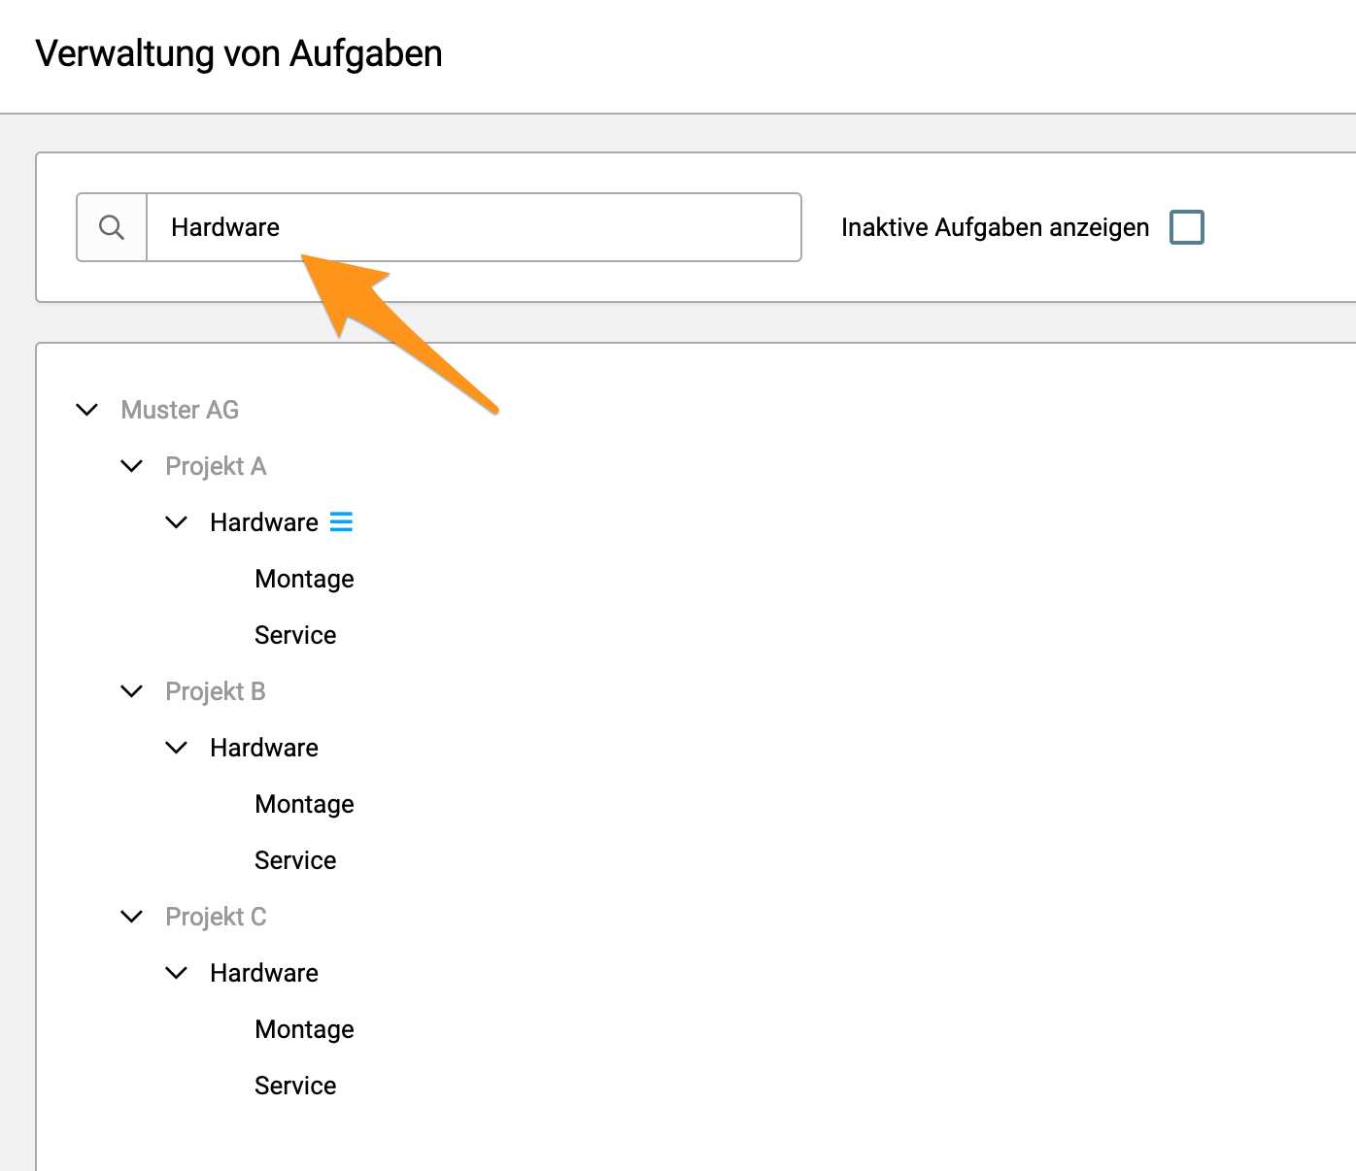Select Montage under Projekt B Hardware

(x=304, y=805)
